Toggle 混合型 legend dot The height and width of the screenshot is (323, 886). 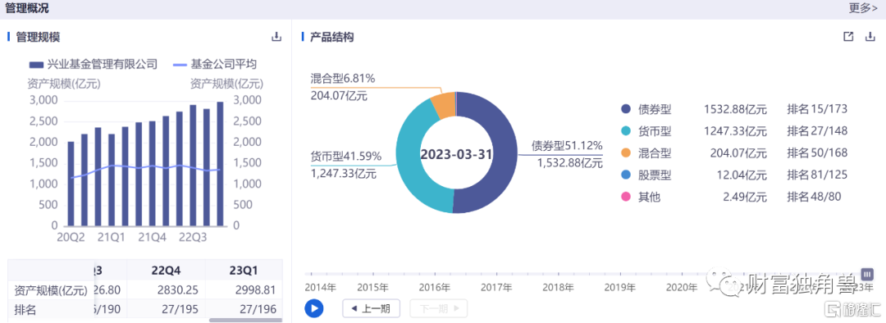pyautogui.click(x=625, y=153)
